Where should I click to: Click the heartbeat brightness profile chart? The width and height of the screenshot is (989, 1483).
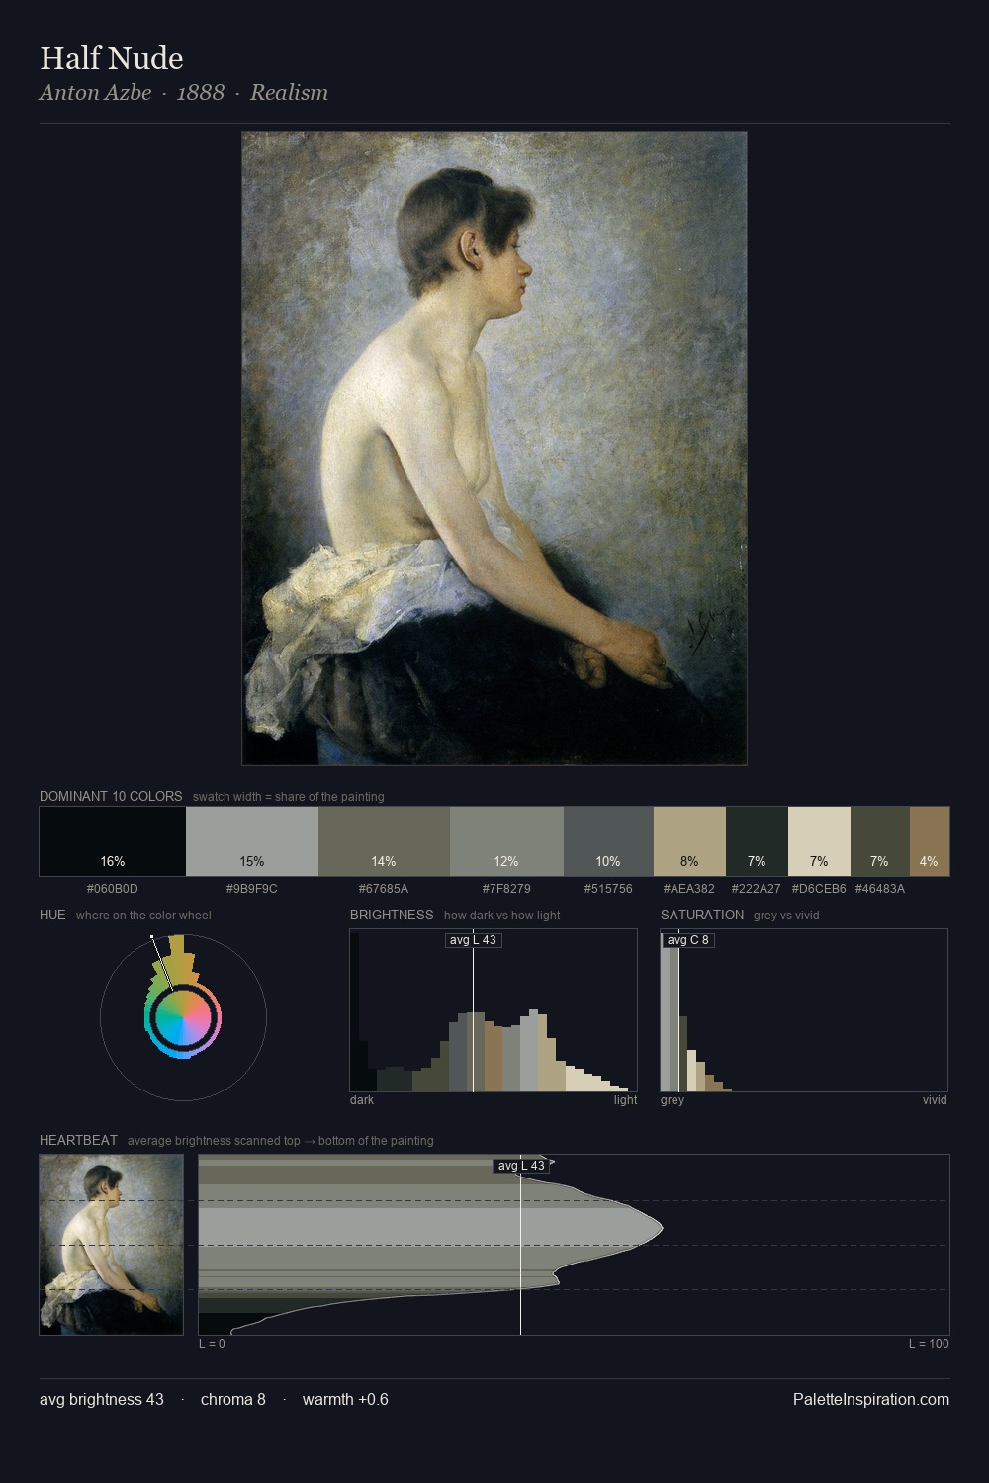pyautogui.click(x=574, y=1245)
